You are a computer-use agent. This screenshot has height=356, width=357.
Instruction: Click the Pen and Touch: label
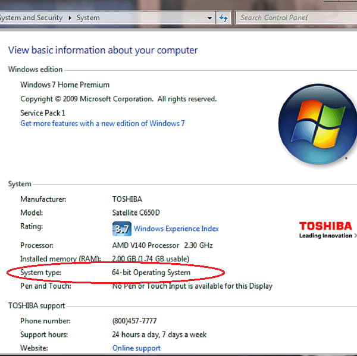click(x=46, y=286)
